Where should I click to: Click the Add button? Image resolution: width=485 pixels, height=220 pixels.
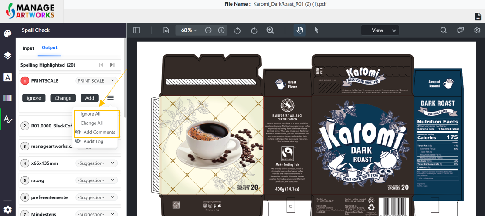pos(89,98)
